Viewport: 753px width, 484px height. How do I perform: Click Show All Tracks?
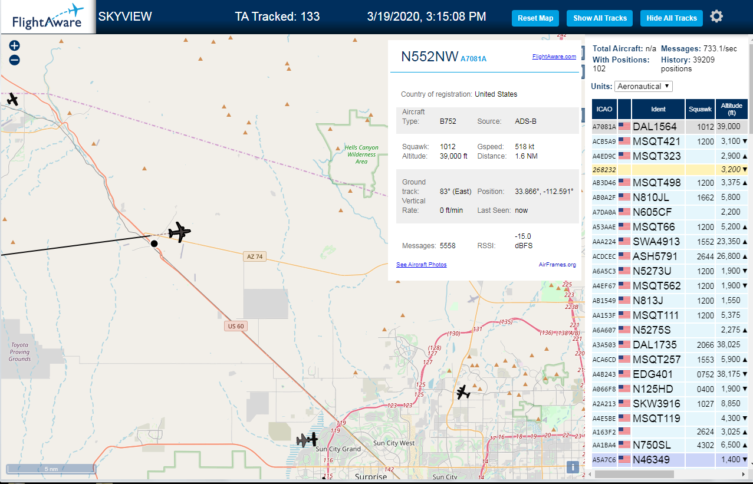(600, 18)
